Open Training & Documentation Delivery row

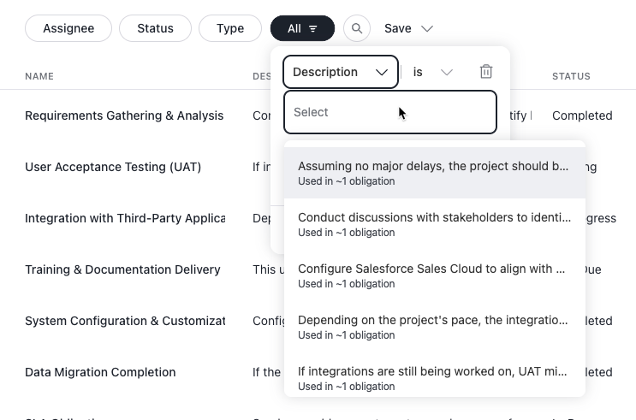tap(122, 269)
